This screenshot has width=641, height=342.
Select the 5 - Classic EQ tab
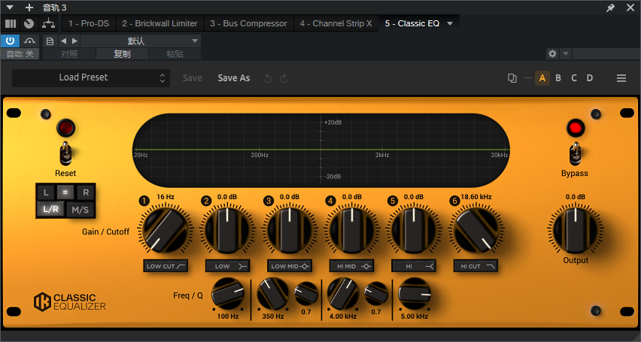click(x=412, y=24)
